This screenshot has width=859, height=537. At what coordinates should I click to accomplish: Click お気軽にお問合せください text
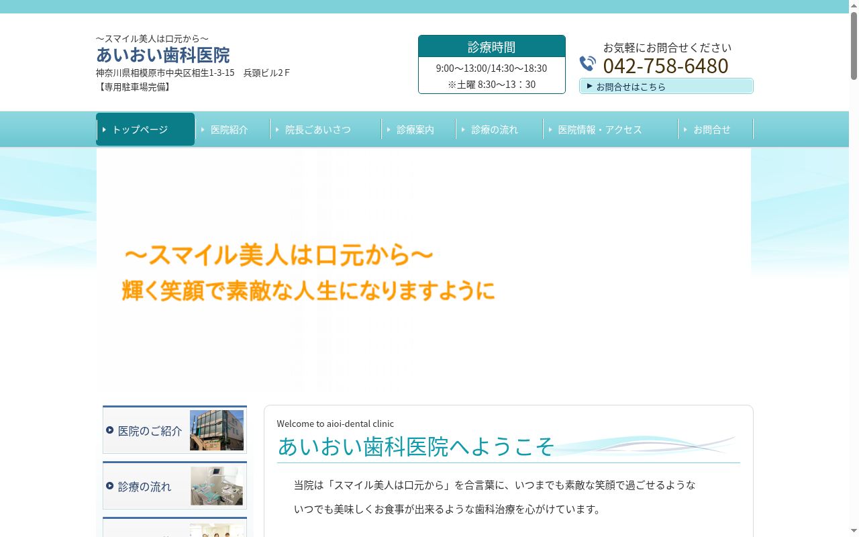(667, 48)
